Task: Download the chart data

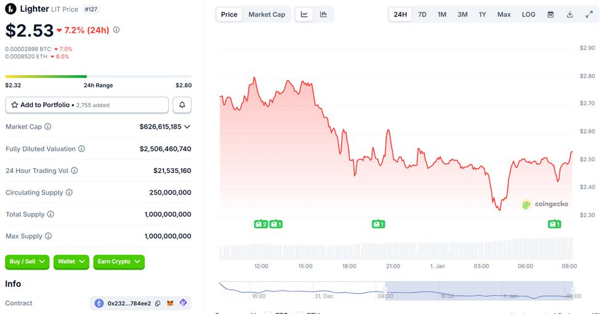Action: point(570,14)
